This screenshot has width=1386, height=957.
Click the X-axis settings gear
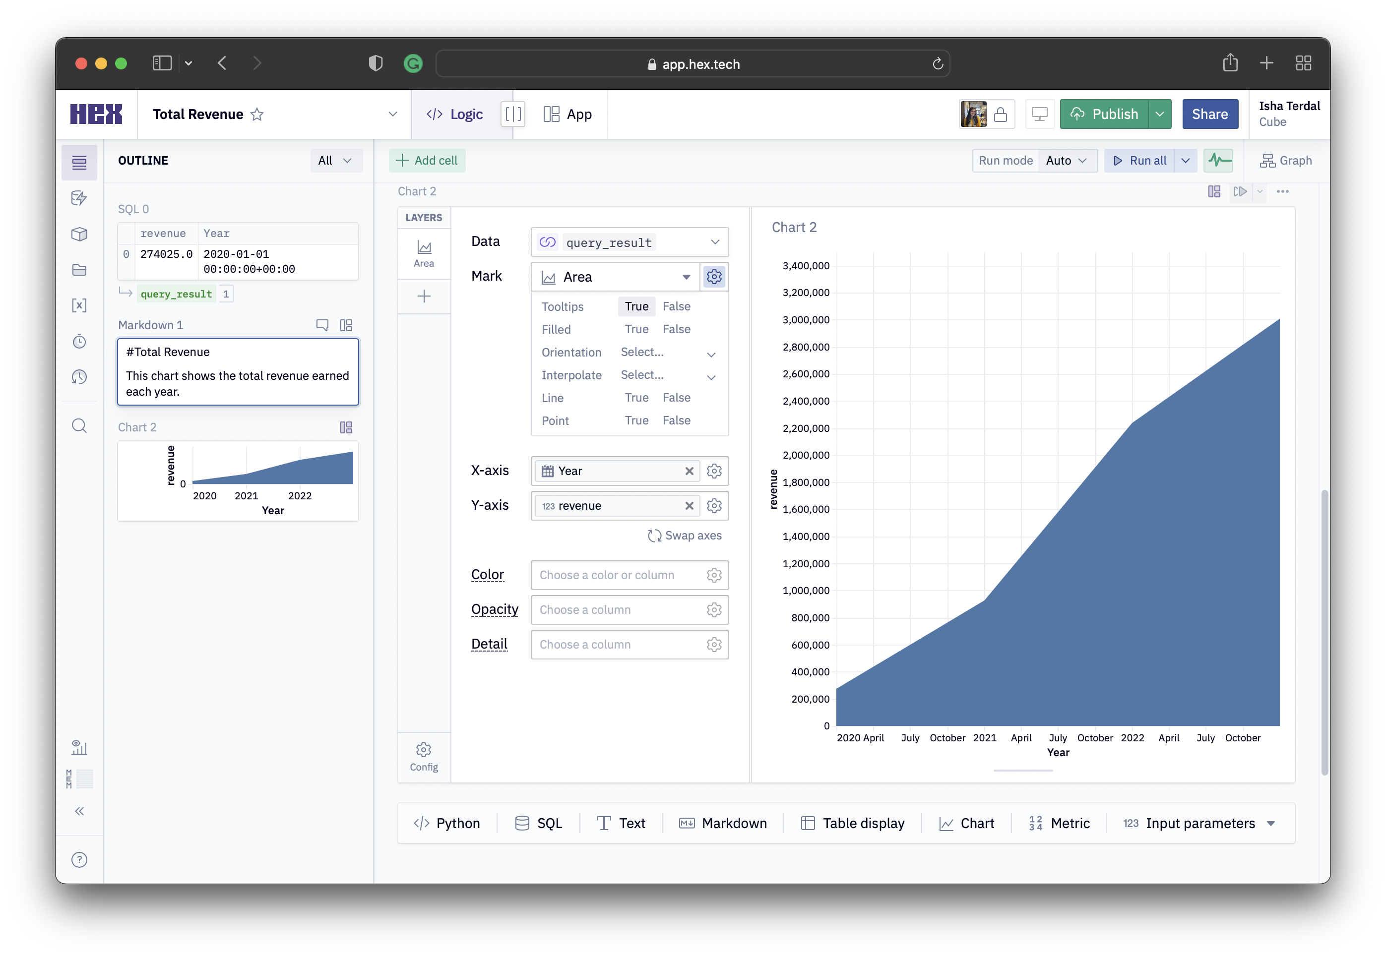714,471
